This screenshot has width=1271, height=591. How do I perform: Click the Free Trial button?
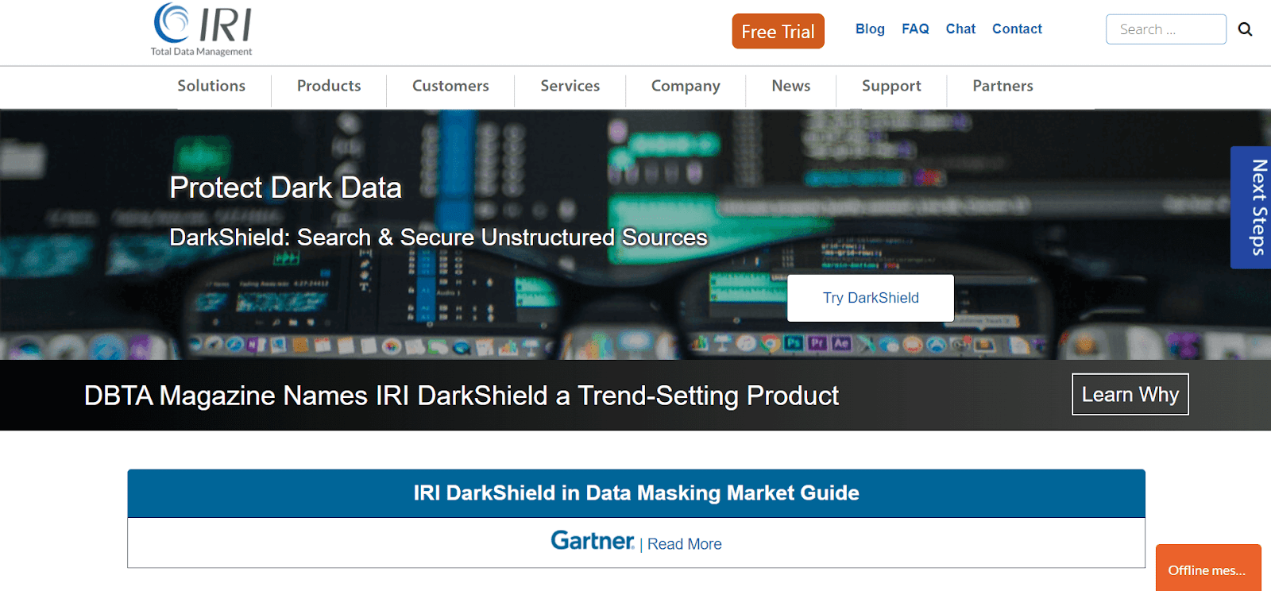[778, 31]
